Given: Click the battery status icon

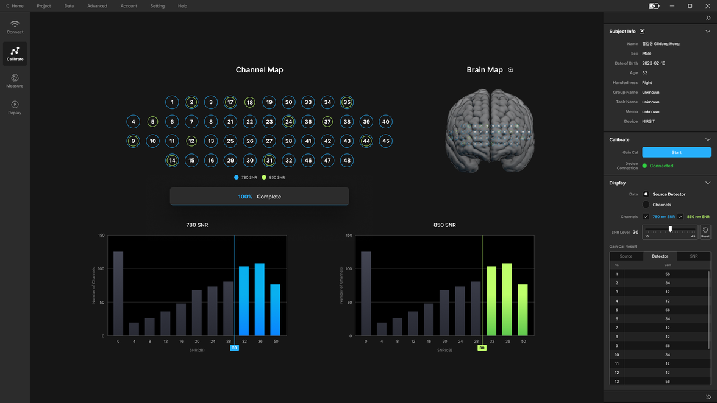Looking at the screenshot, I should [654, 6].
